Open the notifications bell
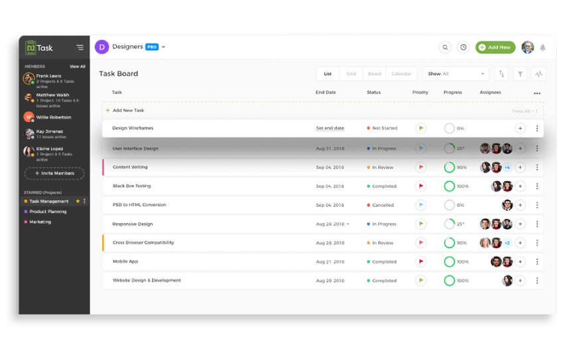 click(x=542, y=48)
